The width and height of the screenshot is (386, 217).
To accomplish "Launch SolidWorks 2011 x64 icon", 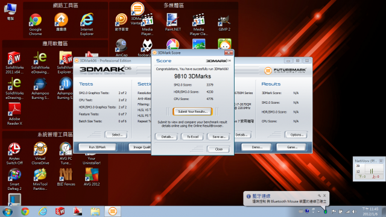I will click(x=14, y=63).
